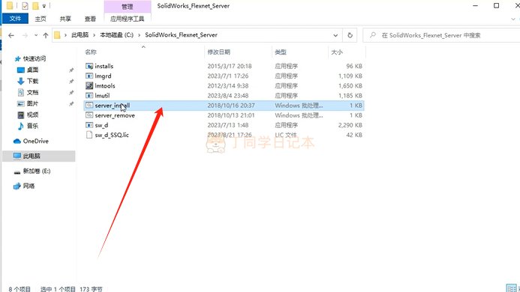Select the server_install batch file icon
This screenshot has height=292, width=520.
point(89,106)
